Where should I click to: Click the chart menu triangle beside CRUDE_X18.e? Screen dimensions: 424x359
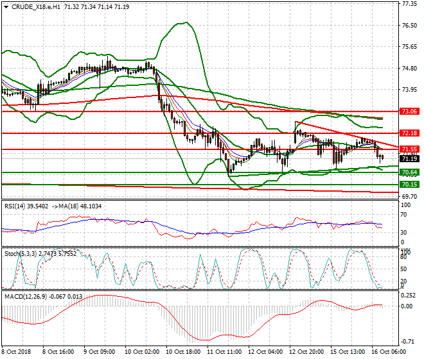(6, 7)
